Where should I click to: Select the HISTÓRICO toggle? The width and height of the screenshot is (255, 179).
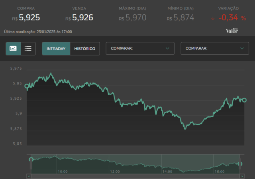[85, 49]
